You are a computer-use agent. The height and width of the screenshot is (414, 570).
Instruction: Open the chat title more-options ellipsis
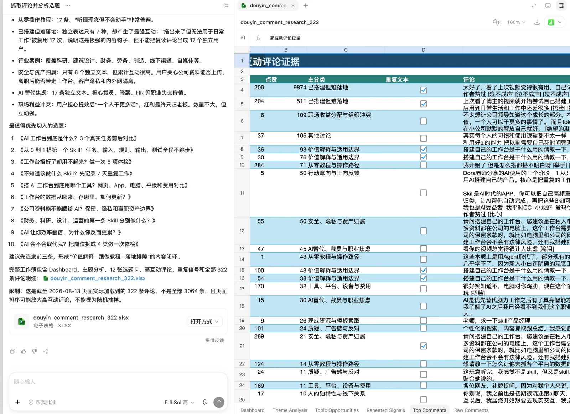[x=68, y=6]
